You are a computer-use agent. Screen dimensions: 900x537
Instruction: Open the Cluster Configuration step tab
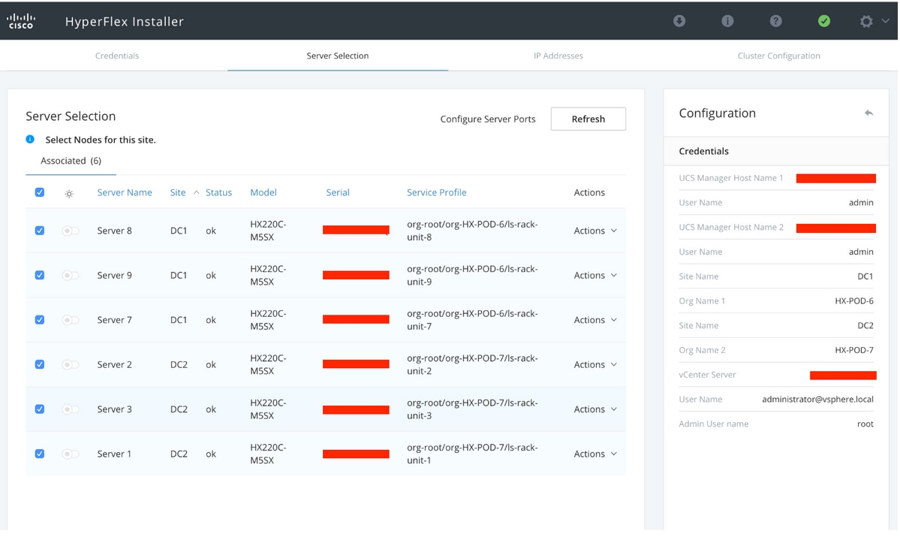[x=779, y=56]
